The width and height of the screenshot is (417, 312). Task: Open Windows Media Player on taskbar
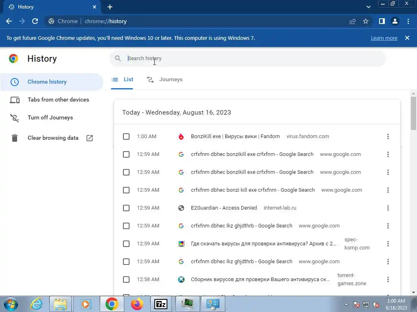(x=86, y=304)
